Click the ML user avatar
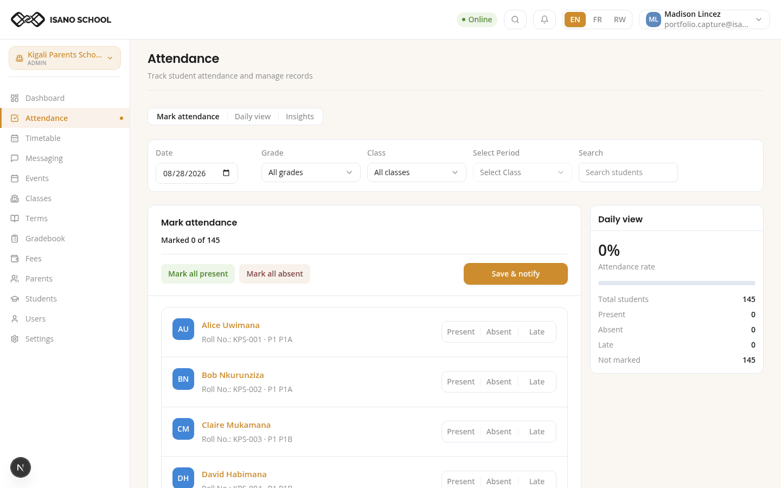 point(654,20)
